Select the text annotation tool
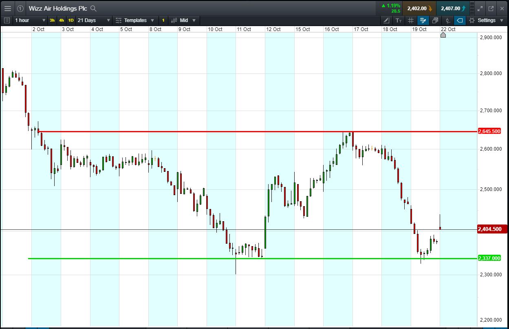The width and height of the screenshot is (509, 329). (x=398, y=20)
